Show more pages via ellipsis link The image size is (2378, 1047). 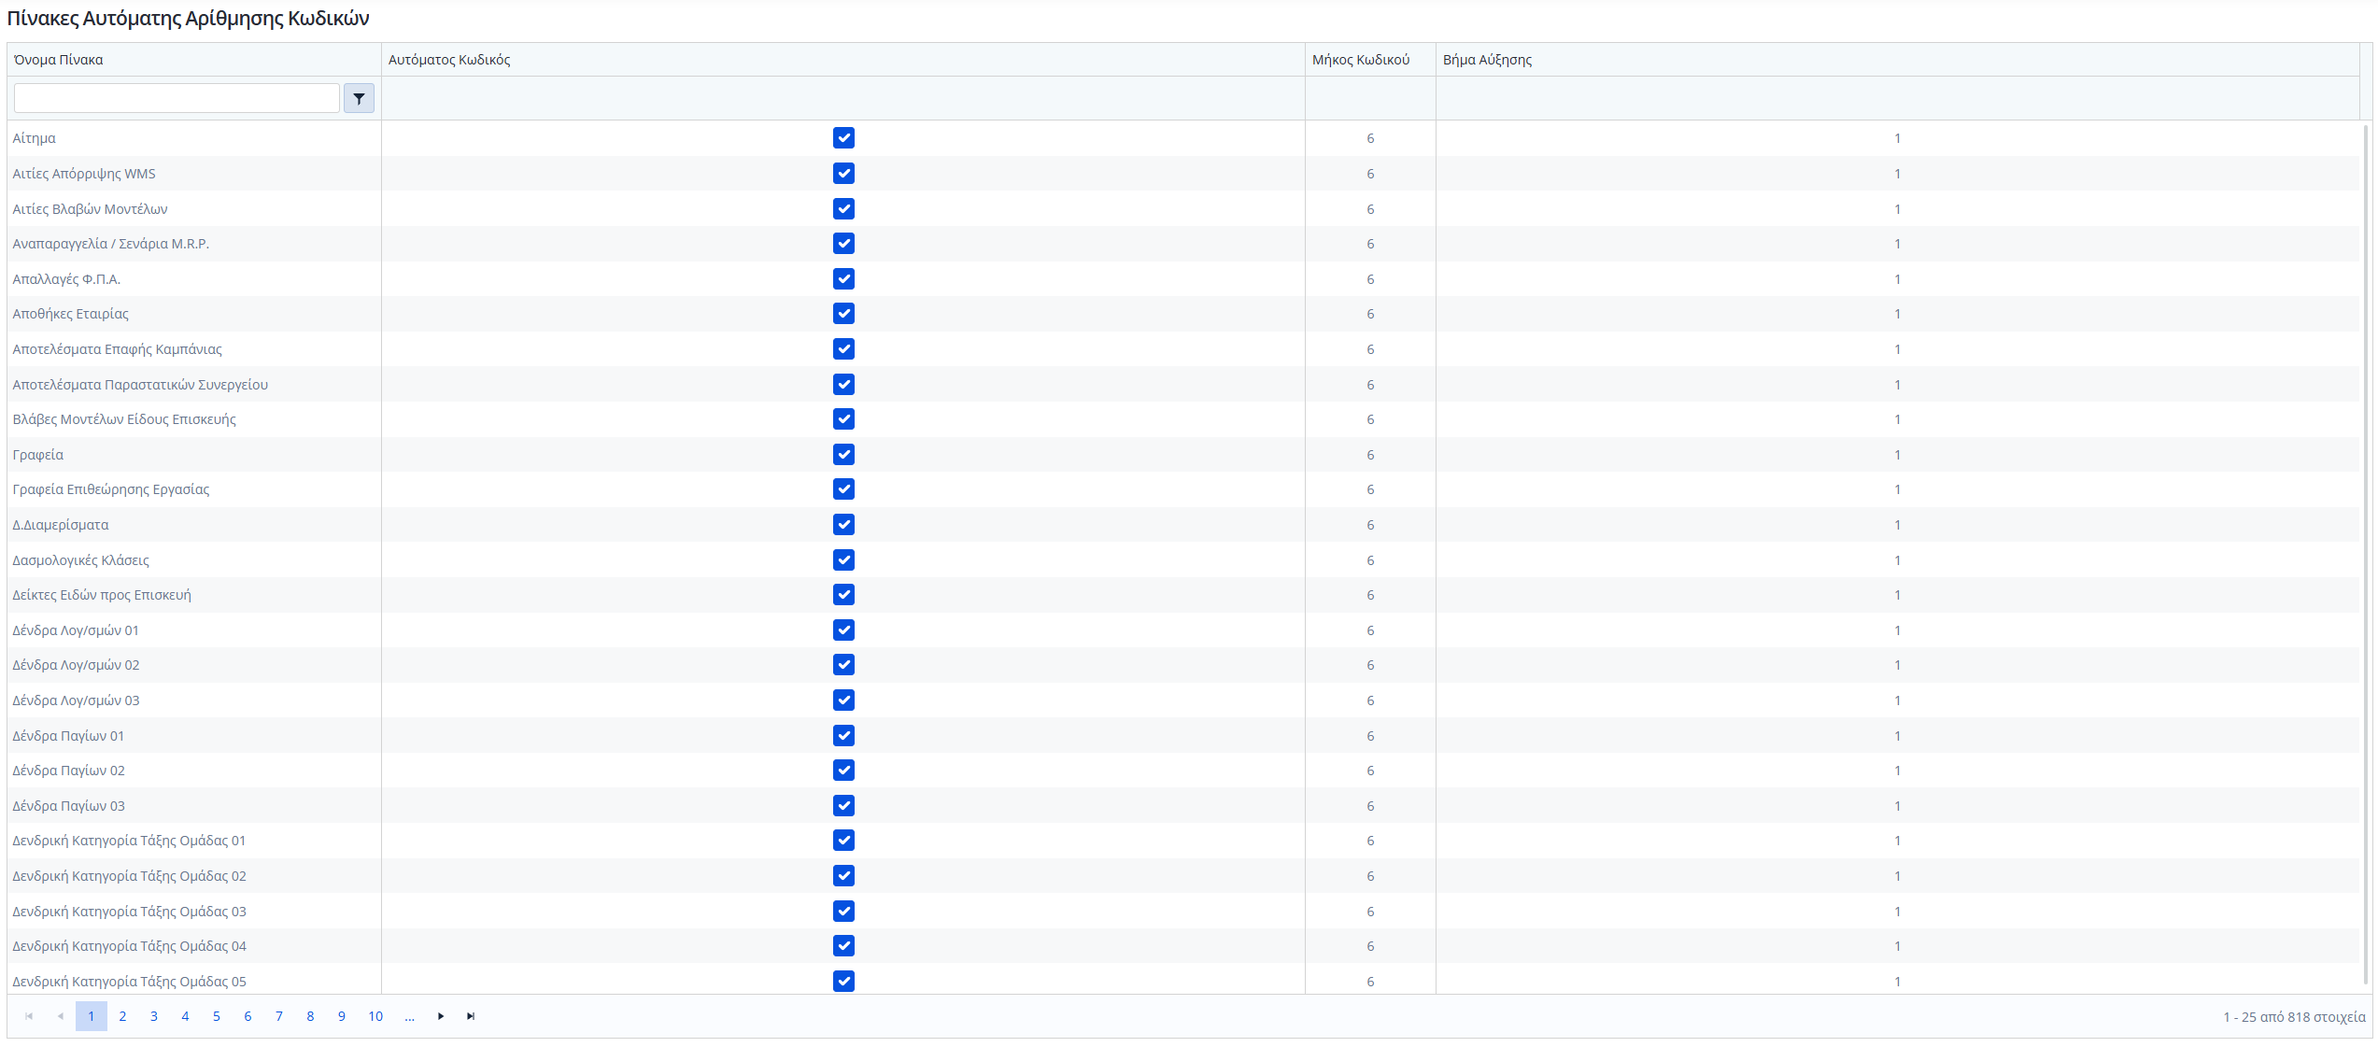pyautogui.click(x=409, y=1016)
